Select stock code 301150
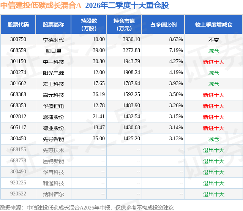The image size is (243, 211). 18,62
